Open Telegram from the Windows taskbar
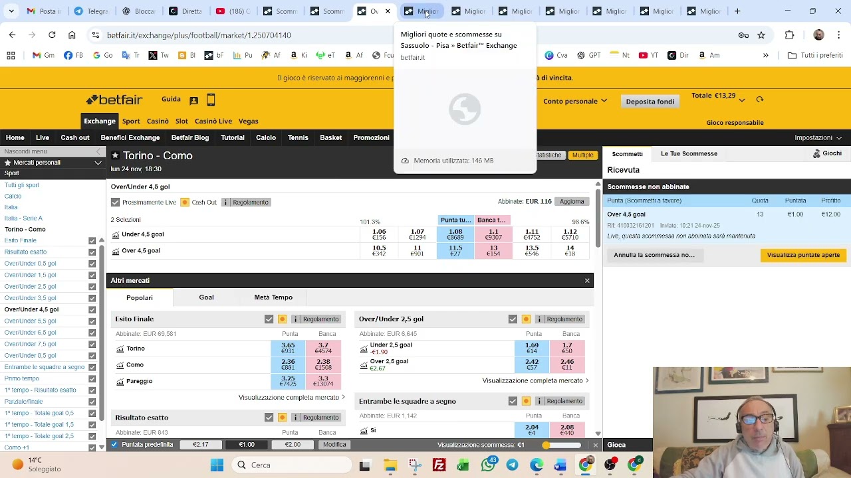 [x=512, y=465]
